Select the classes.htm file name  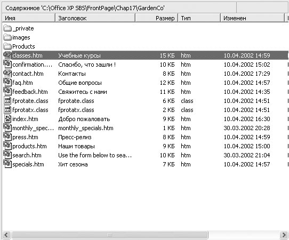(x=27, y=55)
